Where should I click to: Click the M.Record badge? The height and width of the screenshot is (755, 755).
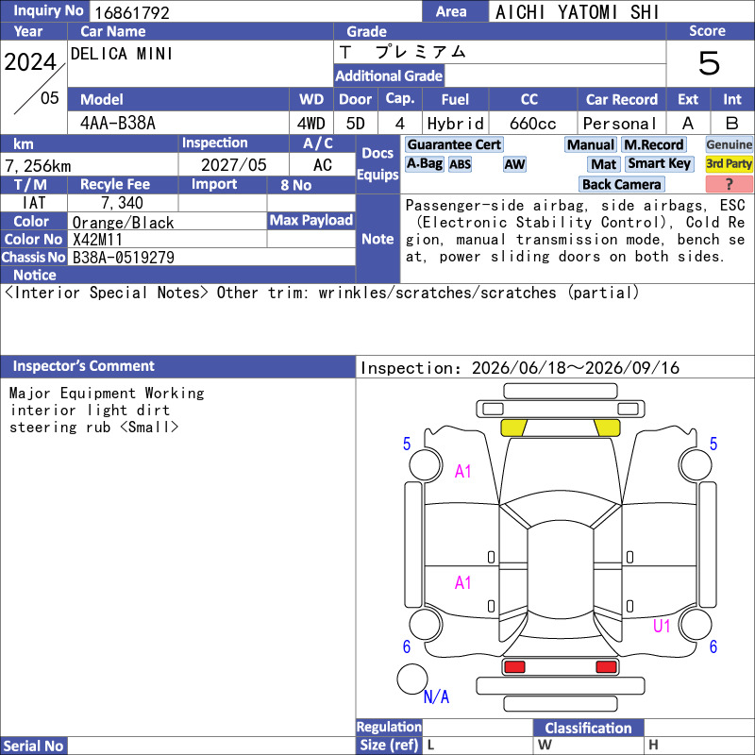point(653,144)
